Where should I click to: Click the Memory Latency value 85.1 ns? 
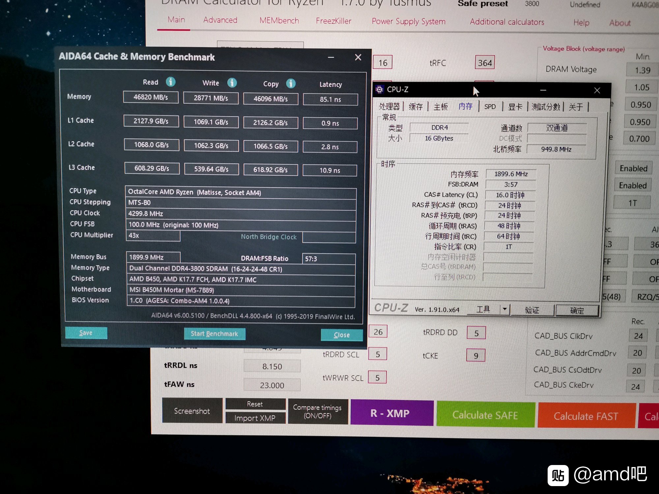click(x=330, y=99)
